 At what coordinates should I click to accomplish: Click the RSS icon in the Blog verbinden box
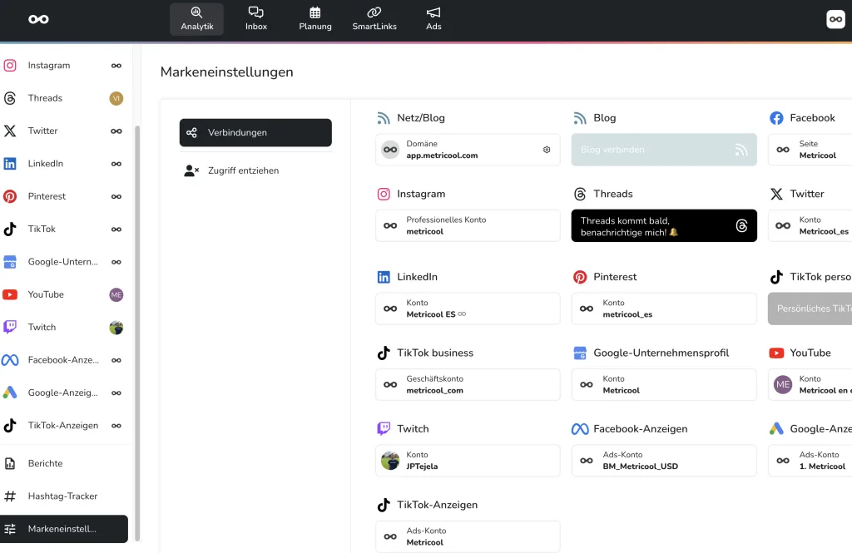pyautogui.click(x=741, y=151)
